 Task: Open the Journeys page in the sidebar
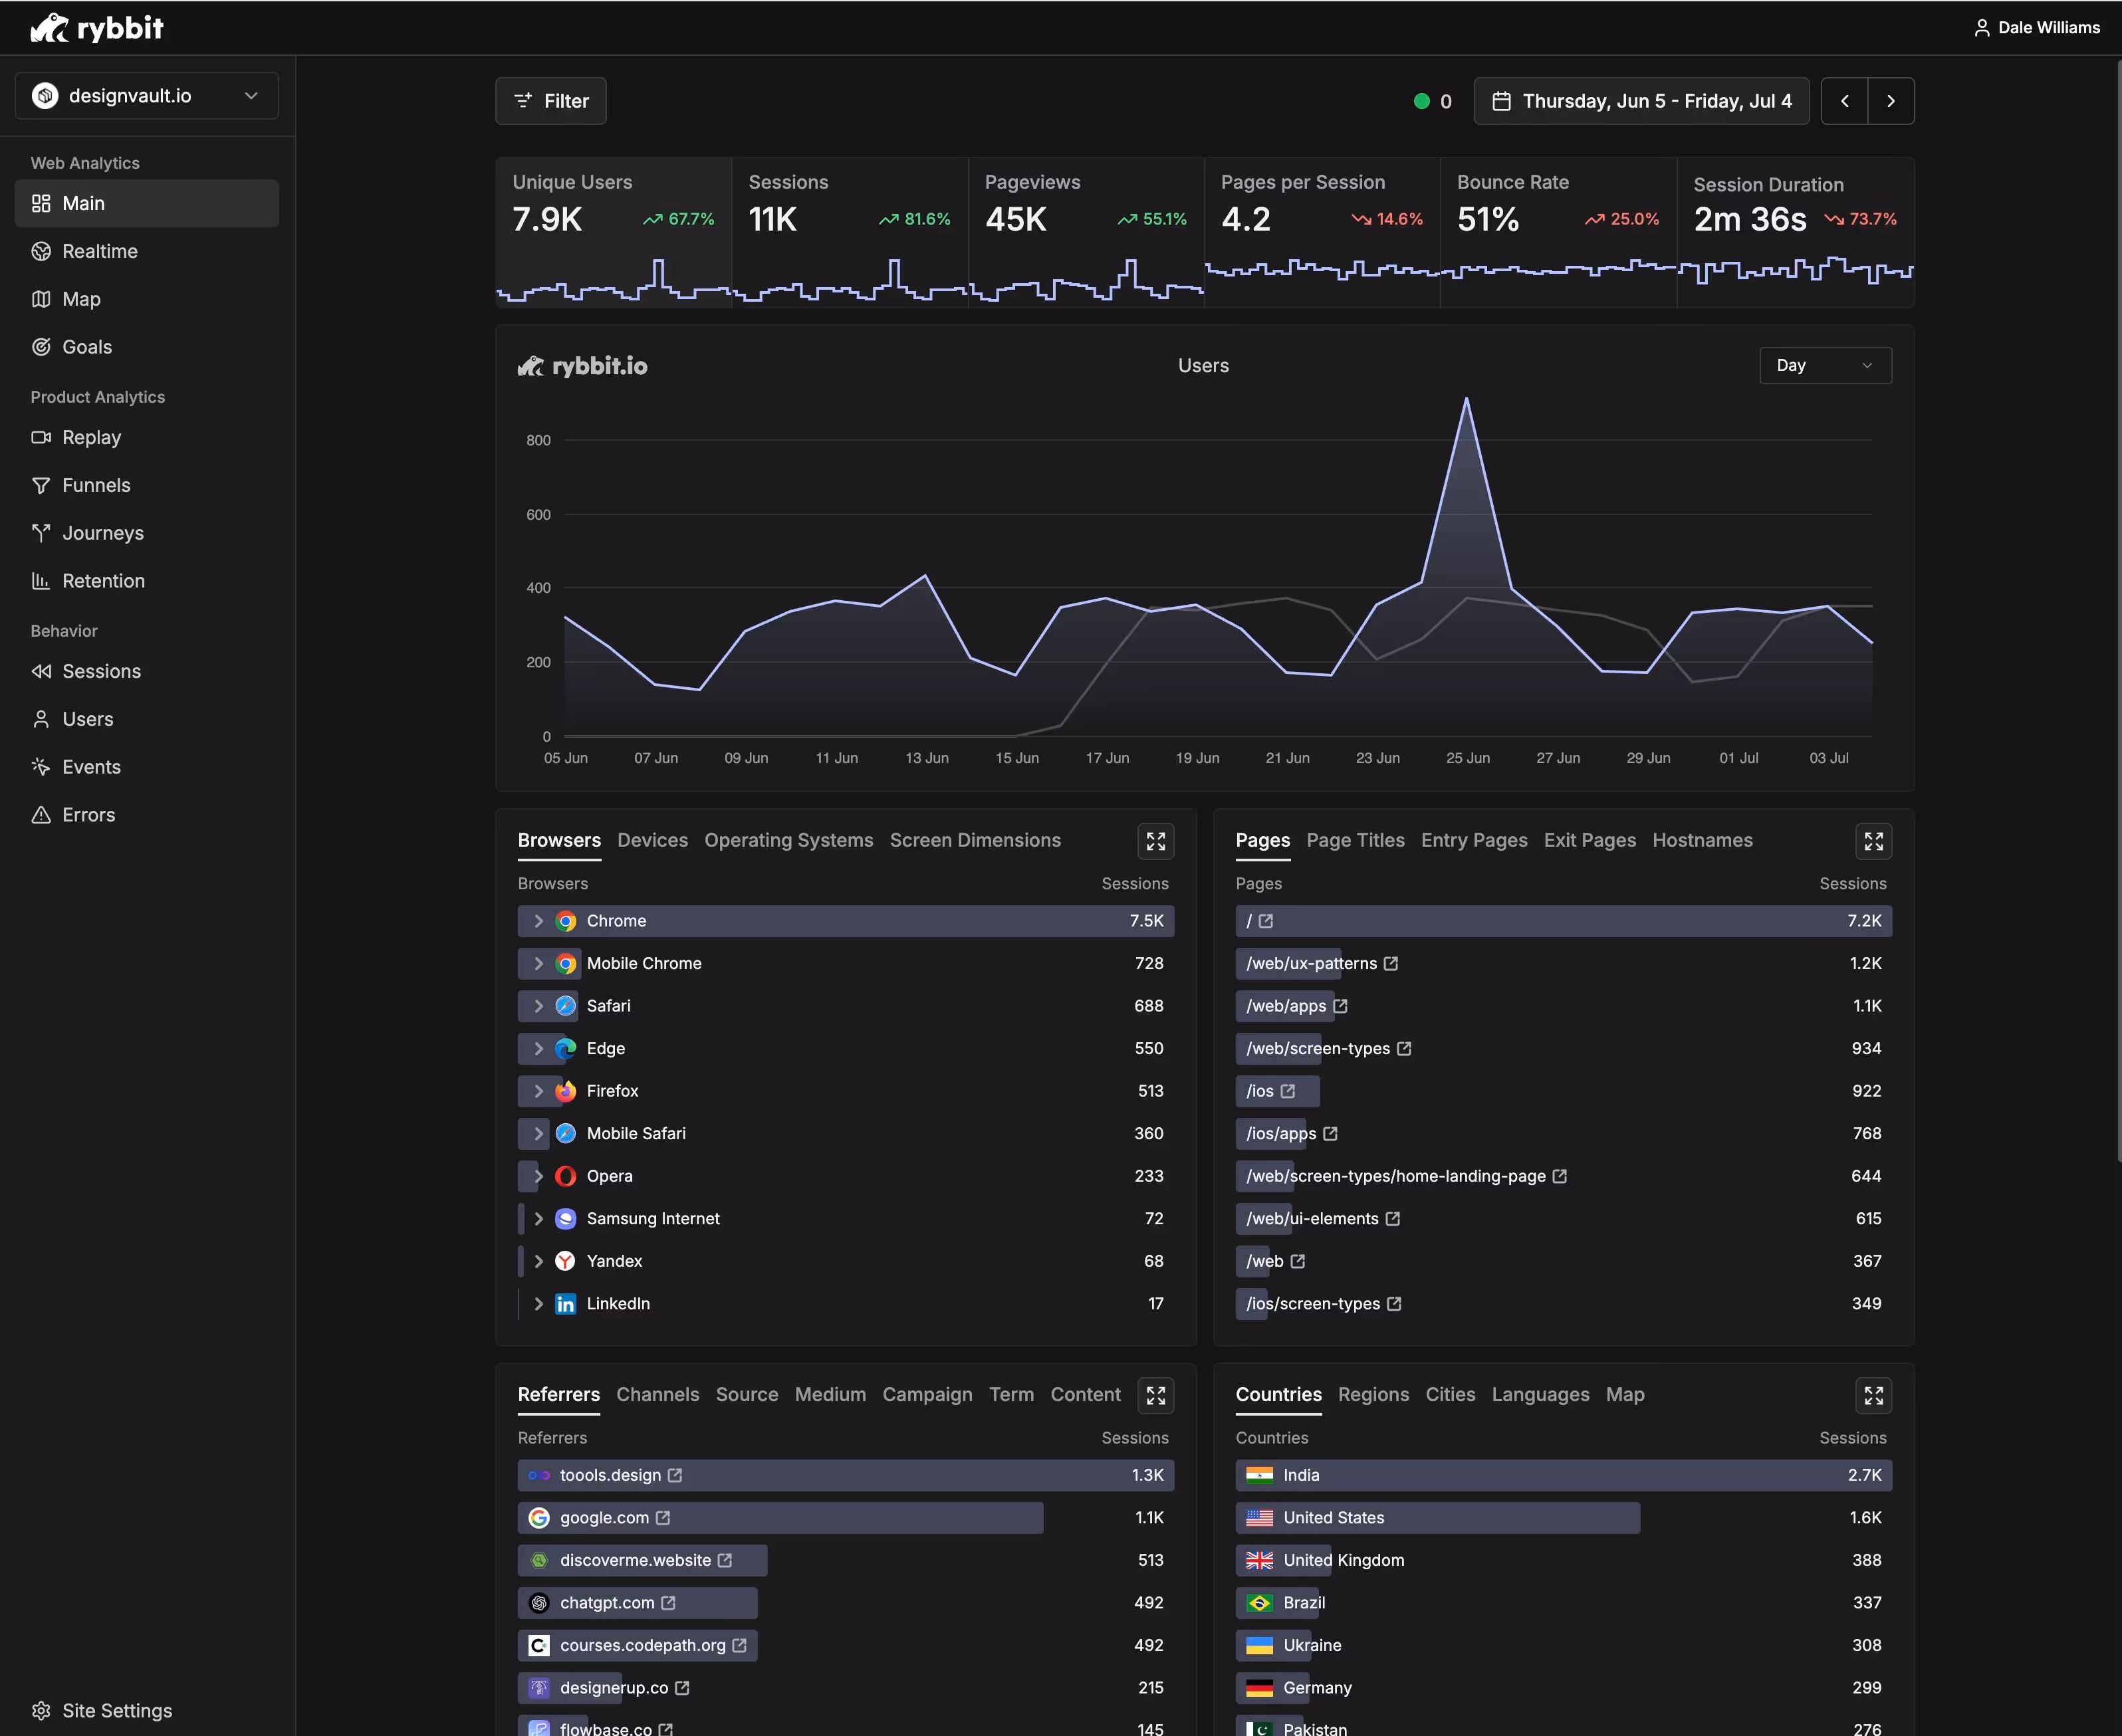[x=102, y=533]
